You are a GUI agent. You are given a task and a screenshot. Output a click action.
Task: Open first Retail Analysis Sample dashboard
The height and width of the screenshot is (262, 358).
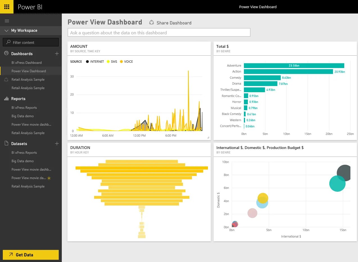28,80
